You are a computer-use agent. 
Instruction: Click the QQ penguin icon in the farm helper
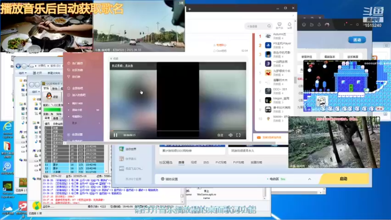[49, 96]
